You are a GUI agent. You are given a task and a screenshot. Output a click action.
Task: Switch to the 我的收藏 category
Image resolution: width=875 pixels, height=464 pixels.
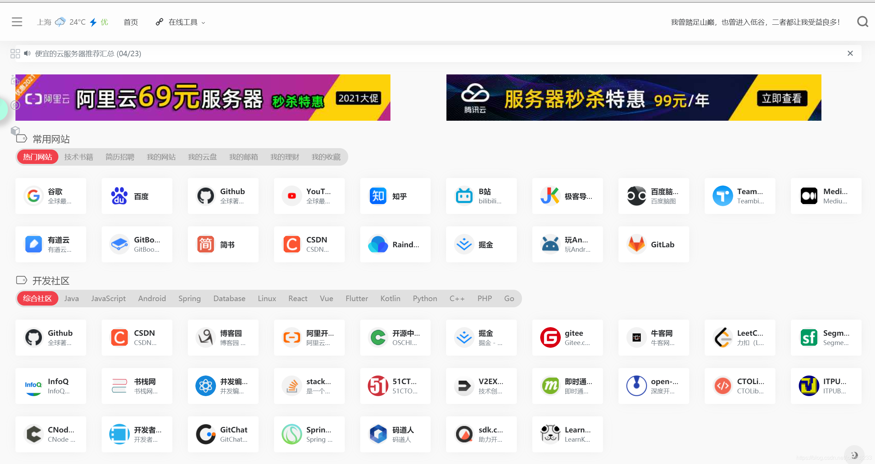click(x=326, y=157)
